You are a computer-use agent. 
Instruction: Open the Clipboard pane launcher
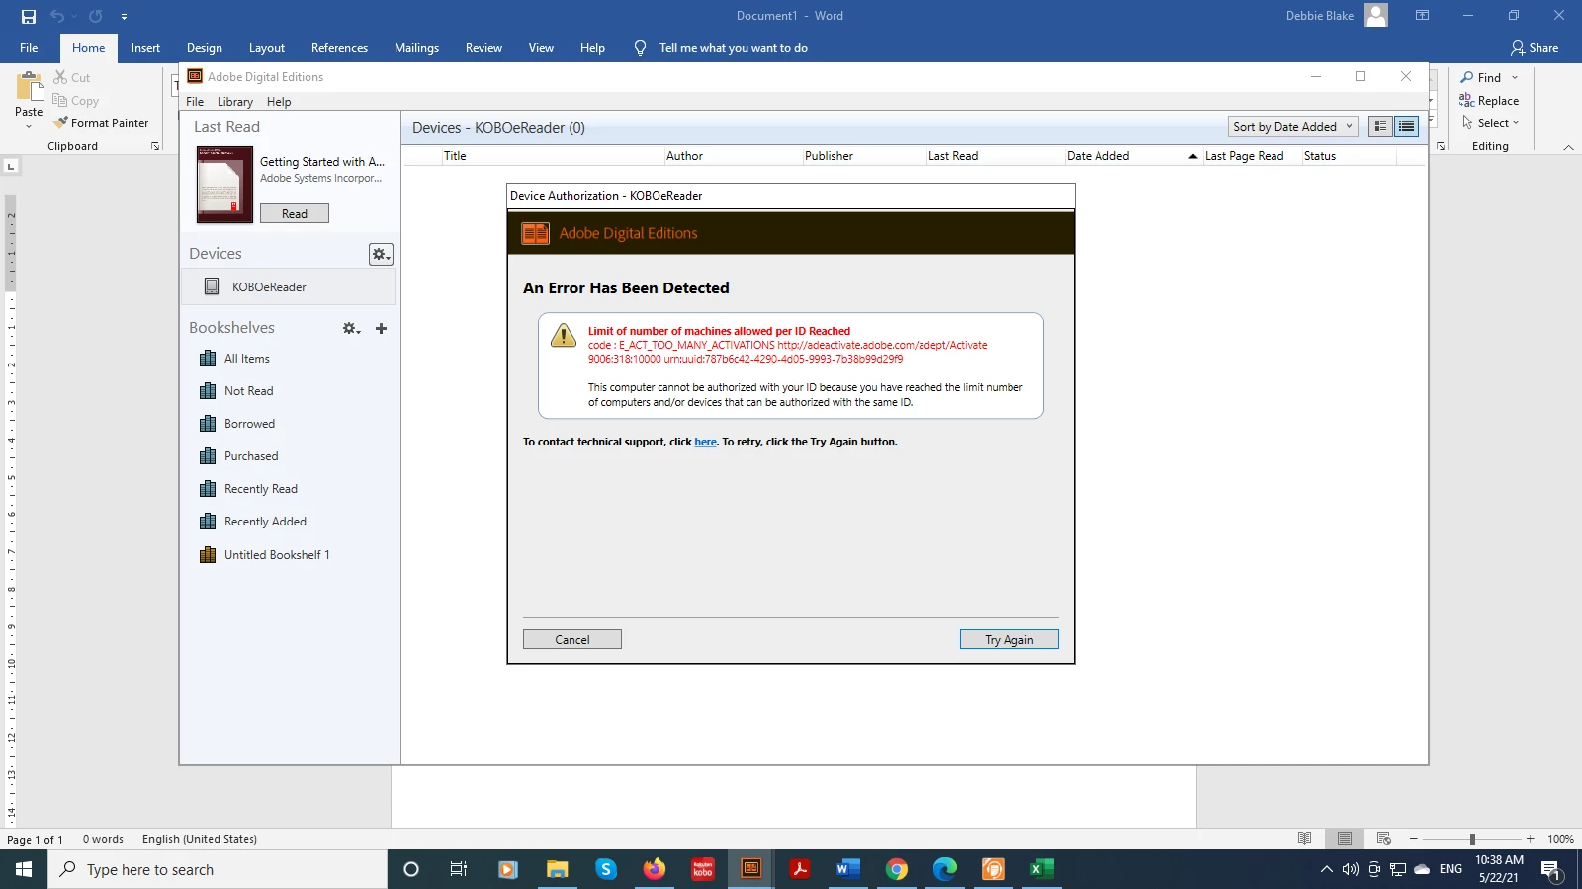(155, 146)
